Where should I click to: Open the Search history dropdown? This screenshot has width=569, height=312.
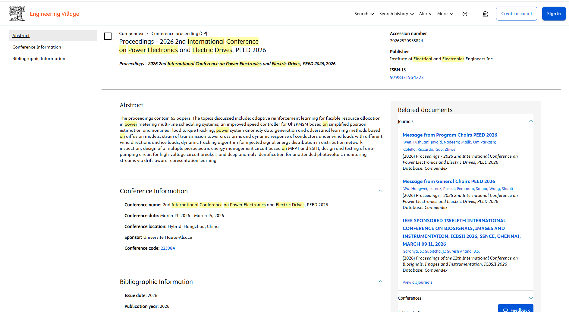(x=397, y=14)
